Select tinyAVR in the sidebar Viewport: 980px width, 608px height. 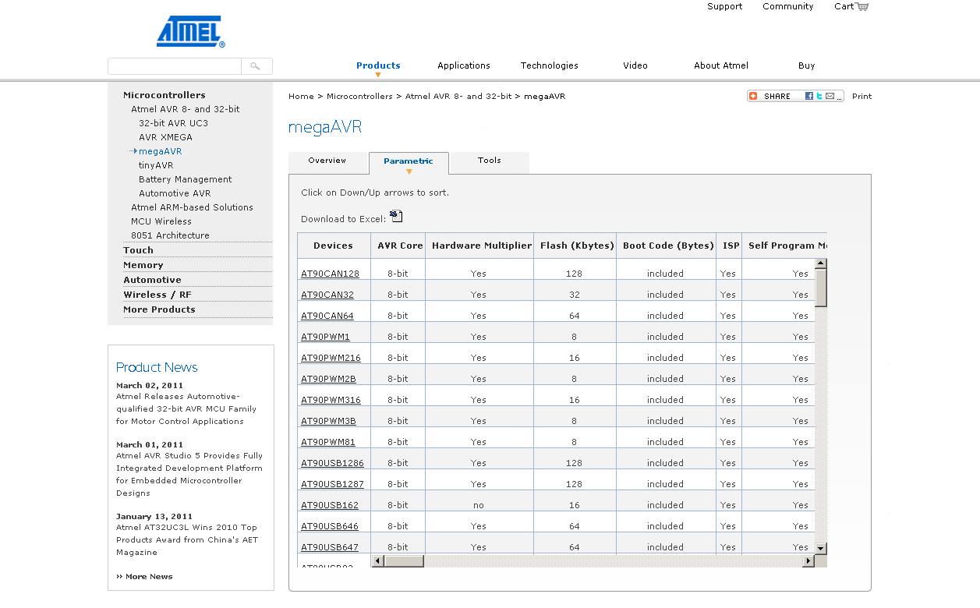click(156, 165)
